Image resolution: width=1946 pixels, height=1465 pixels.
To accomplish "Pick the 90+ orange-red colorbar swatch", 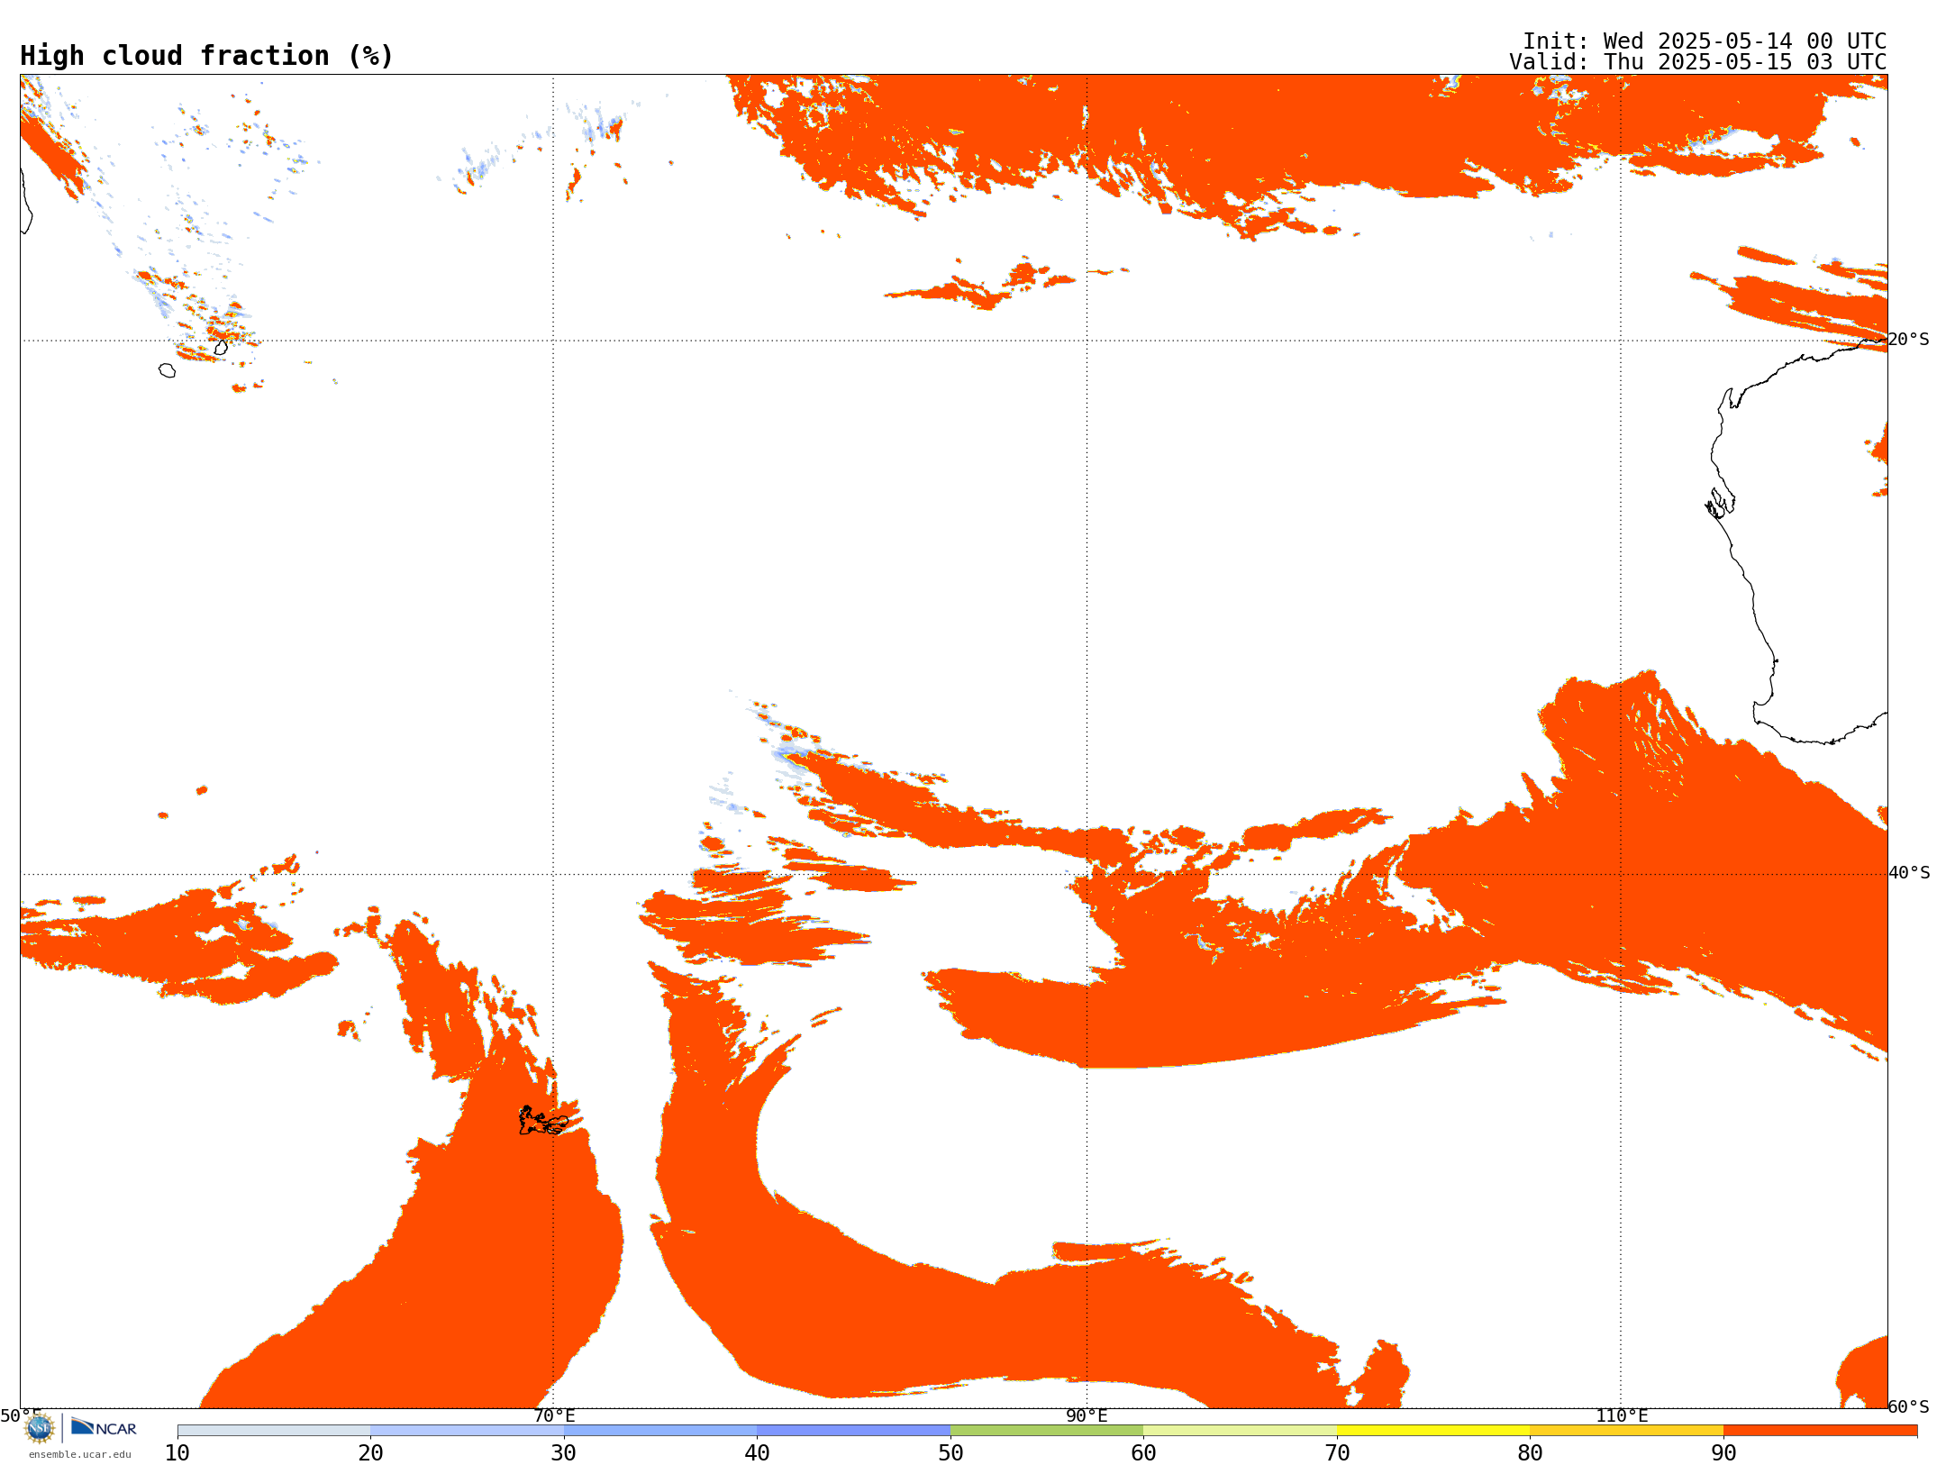I will (1820, 1431).
